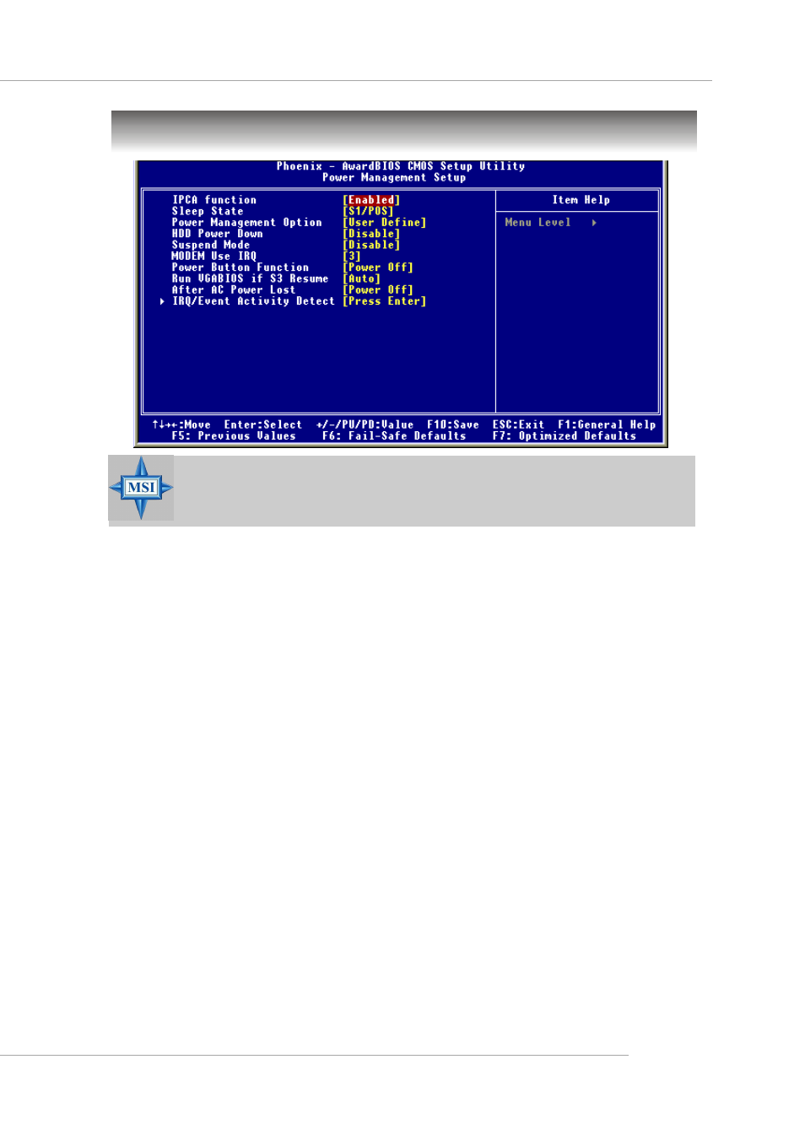Select the MODEM Use IRQ label

[x=214, y=257]
